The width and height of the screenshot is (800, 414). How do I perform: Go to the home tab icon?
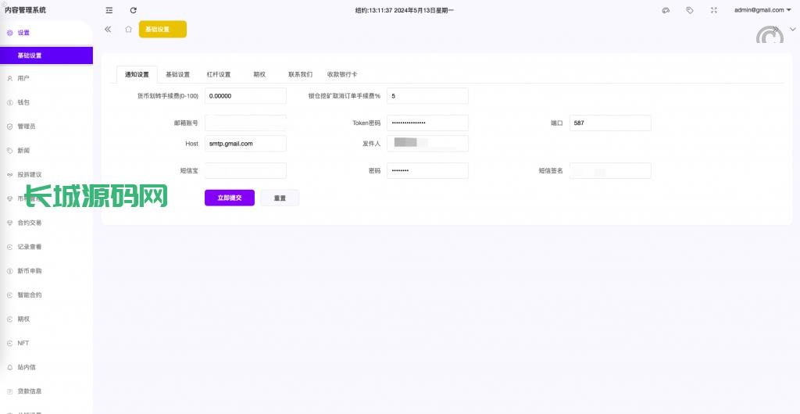129,29
